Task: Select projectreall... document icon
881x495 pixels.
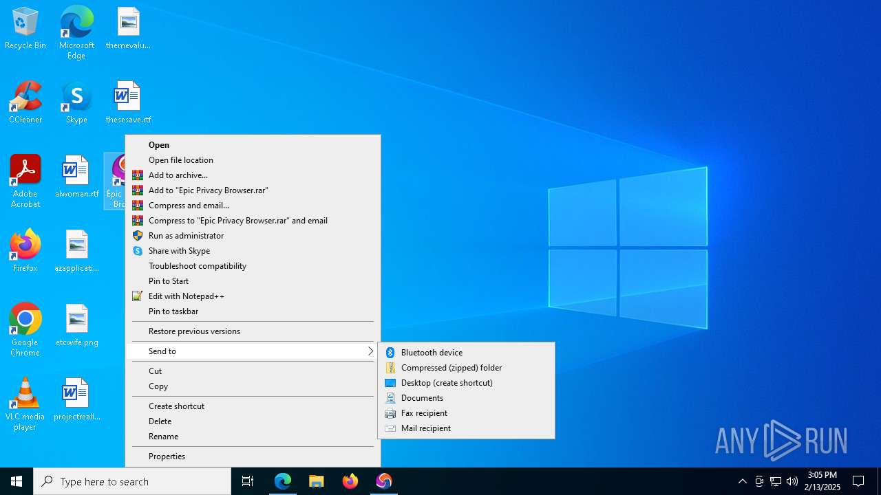Action: coord(76,400)
